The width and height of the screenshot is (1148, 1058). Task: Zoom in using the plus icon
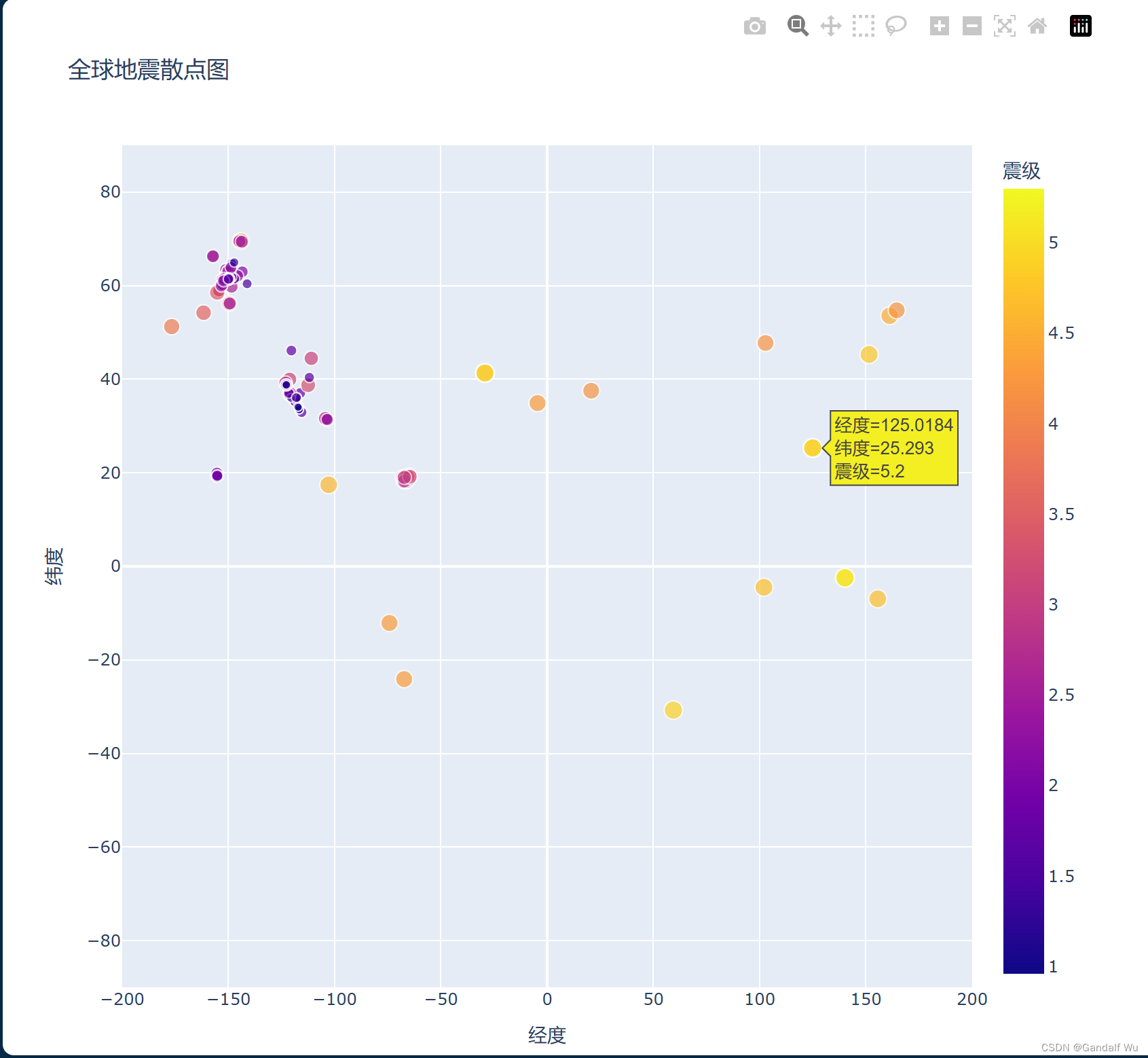point(940,26)
